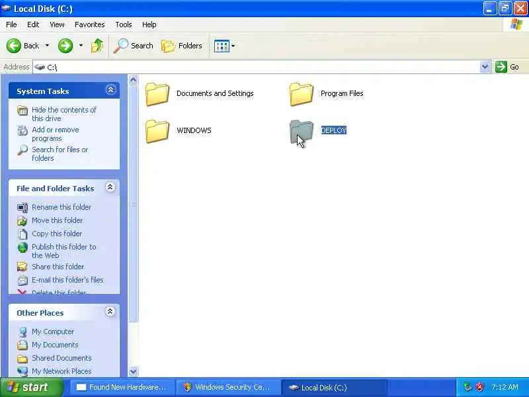
Task: Expand the Address bar dropdown
Action: [x=485, y=67]
